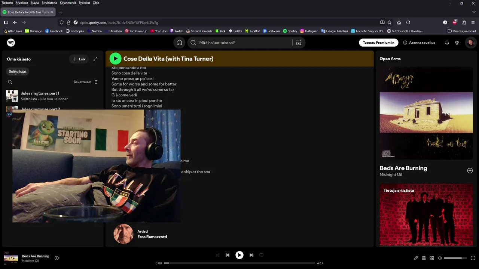The height and width of the screenshot is (269, 479).
Task: Open the browser hamburger menu
Action: (473, 22)
